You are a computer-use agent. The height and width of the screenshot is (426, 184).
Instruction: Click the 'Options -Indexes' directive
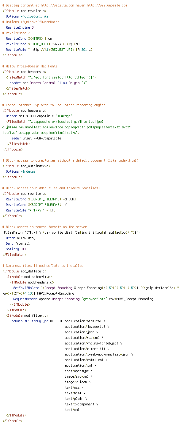click(21, 171)
